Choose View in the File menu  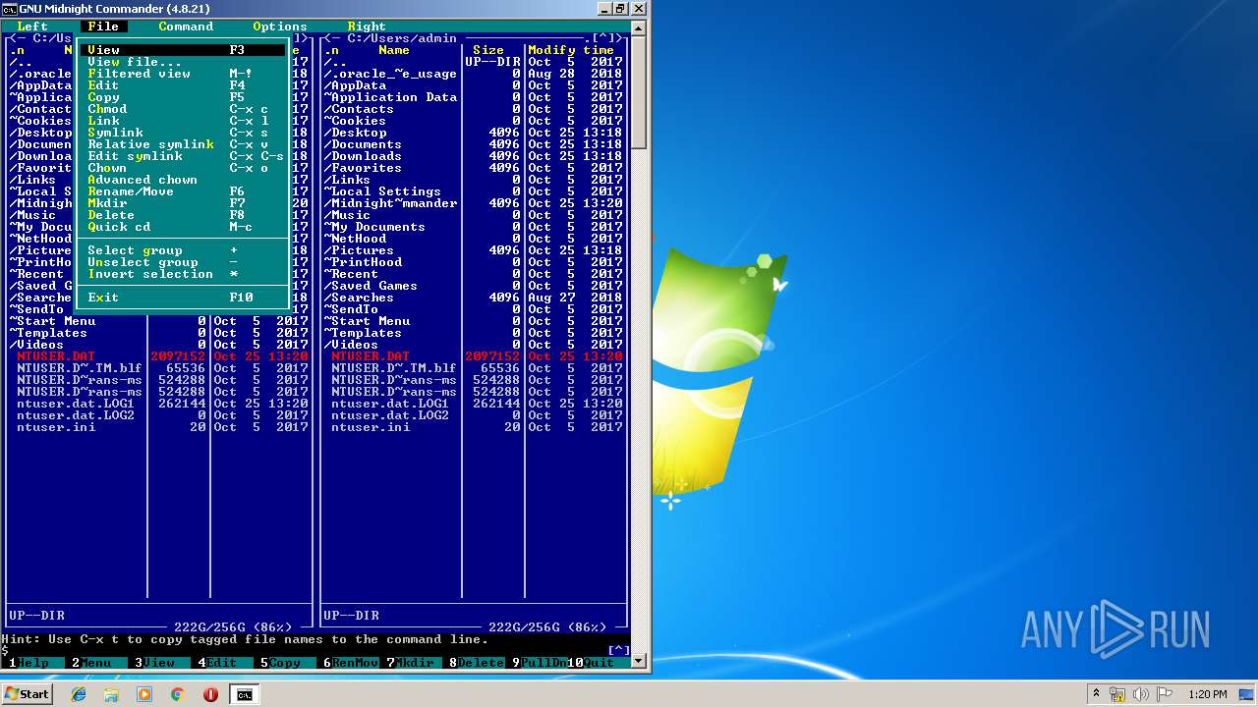point(182,50)
